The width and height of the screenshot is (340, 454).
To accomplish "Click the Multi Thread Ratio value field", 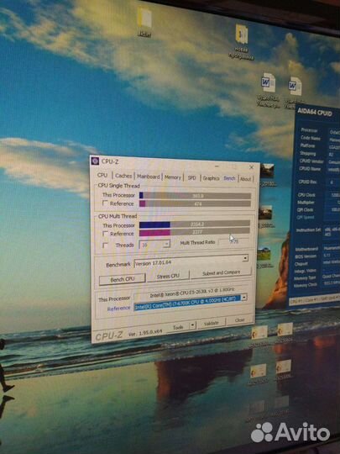I will pyautogui.click(x=234, y=241).
